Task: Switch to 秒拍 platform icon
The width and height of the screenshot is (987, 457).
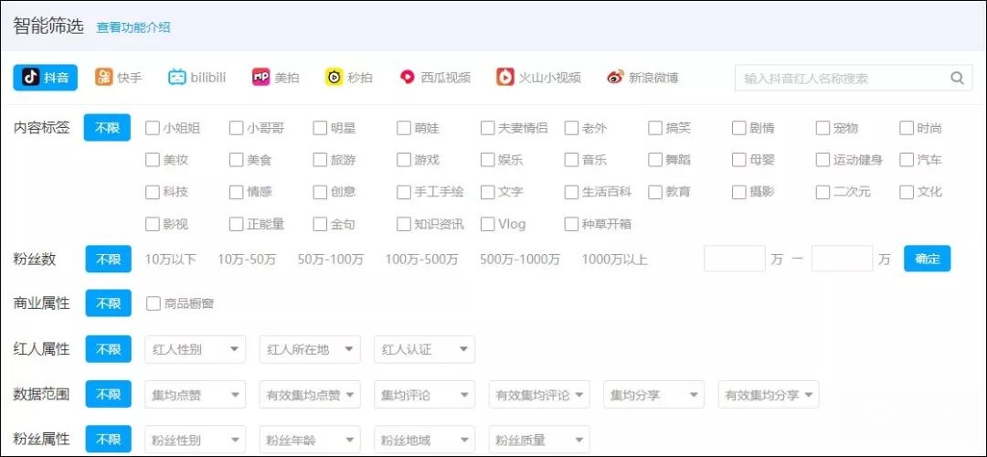Action: 334,78
